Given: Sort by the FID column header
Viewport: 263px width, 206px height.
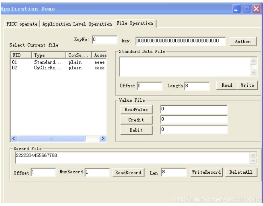Looking at the screenshot, I should 21,55.
